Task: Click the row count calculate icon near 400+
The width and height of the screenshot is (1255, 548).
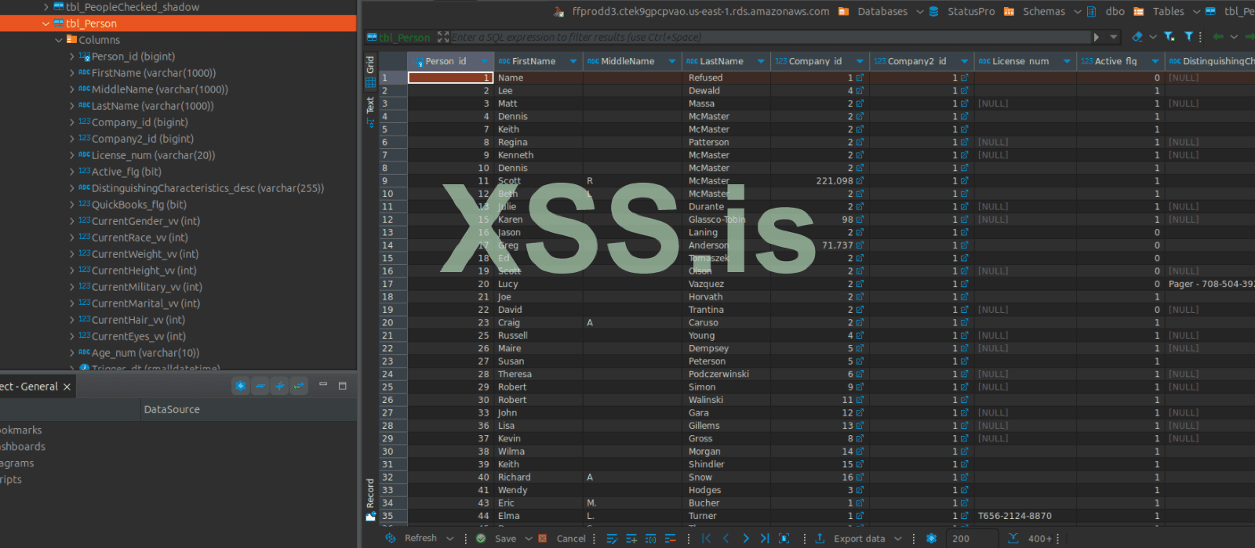Action: click(1013, 539)
